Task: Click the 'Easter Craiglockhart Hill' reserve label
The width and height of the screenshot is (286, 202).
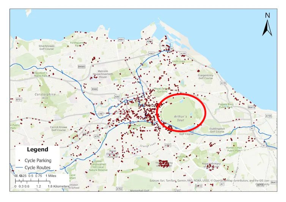Action: tap(98, 166)
